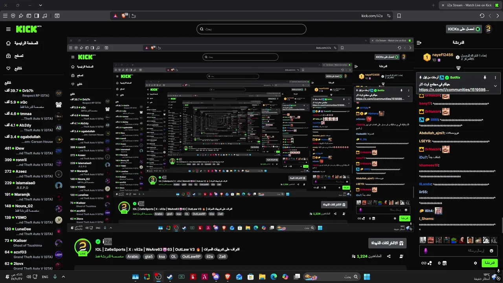Image resolution: width=503 pixels, height=283 pixels.
Task: Open the Browse section
Action: coord(15,56)
